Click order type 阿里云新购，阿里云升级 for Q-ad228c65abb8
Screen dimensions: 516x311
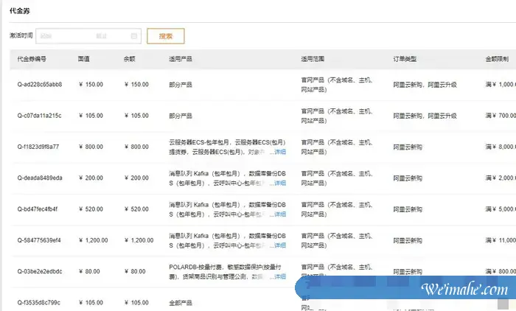click(x=425, y=85)
